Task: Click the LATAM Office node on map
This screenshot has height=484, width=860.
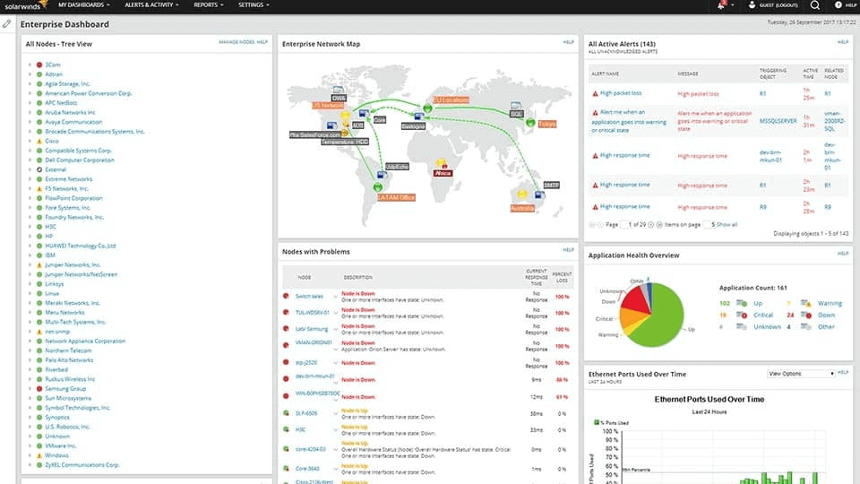Action: pos(374,187)
